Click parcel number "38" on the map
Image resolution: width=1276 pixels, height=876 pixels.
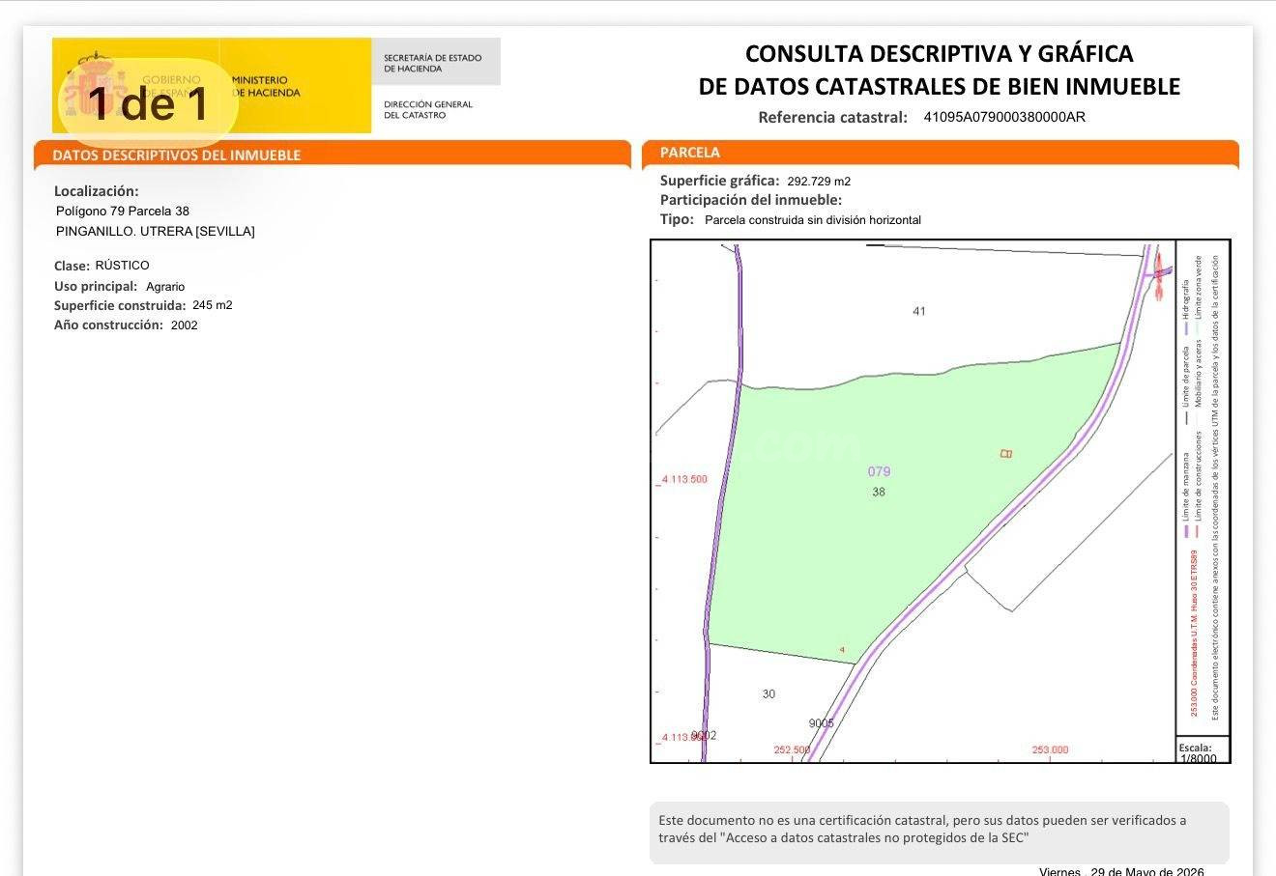(x=878, y=492)
